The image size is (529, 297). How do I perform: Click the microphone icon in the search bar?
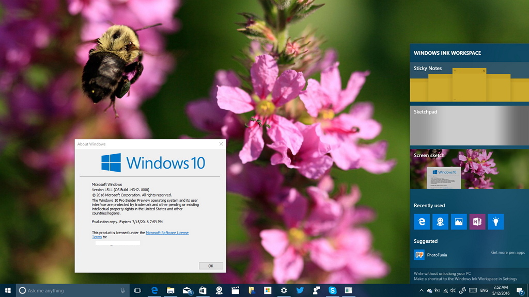pyautogui.click(x=122, y=290)
